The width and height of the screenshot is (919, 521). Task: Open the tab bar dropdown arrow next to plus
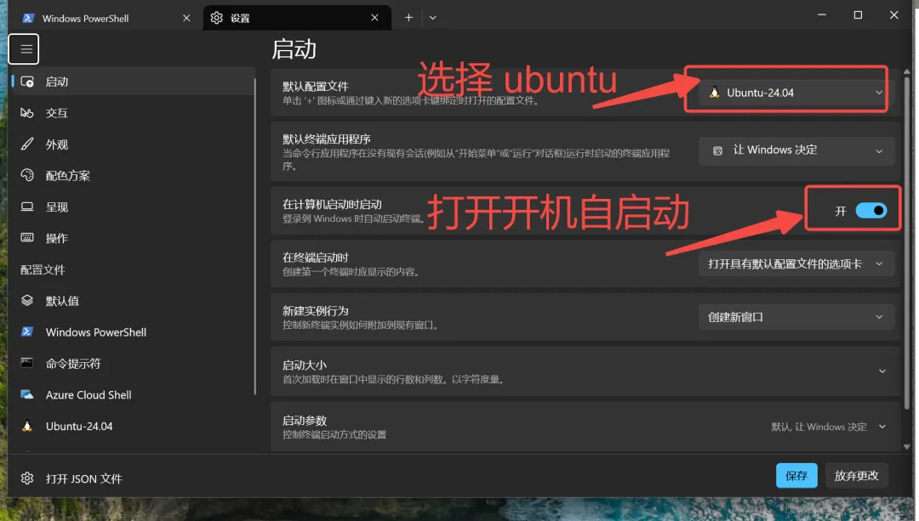[x=432, y=18]
